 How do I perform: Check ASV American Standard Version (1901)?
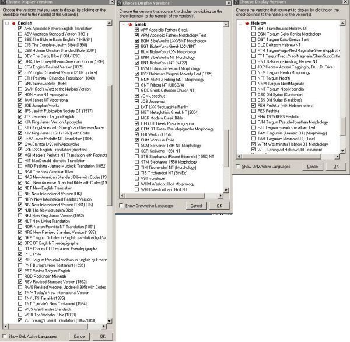click(20, 34)
